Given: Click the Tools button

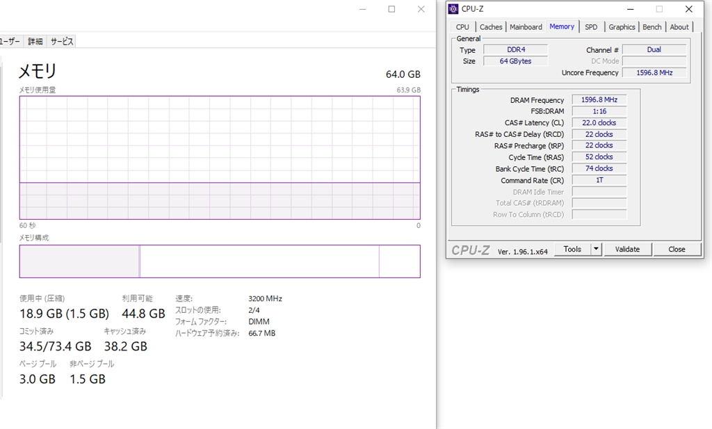Looking at the screenshot, I should point(572,249).
